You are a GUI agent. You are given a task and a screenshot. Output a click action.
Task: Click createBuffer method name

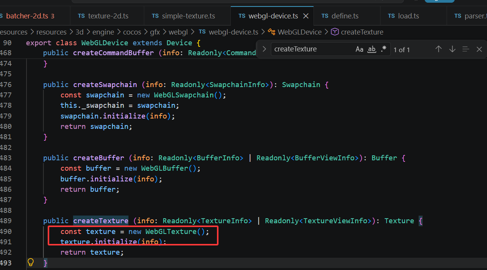click(x=99, y=158)
